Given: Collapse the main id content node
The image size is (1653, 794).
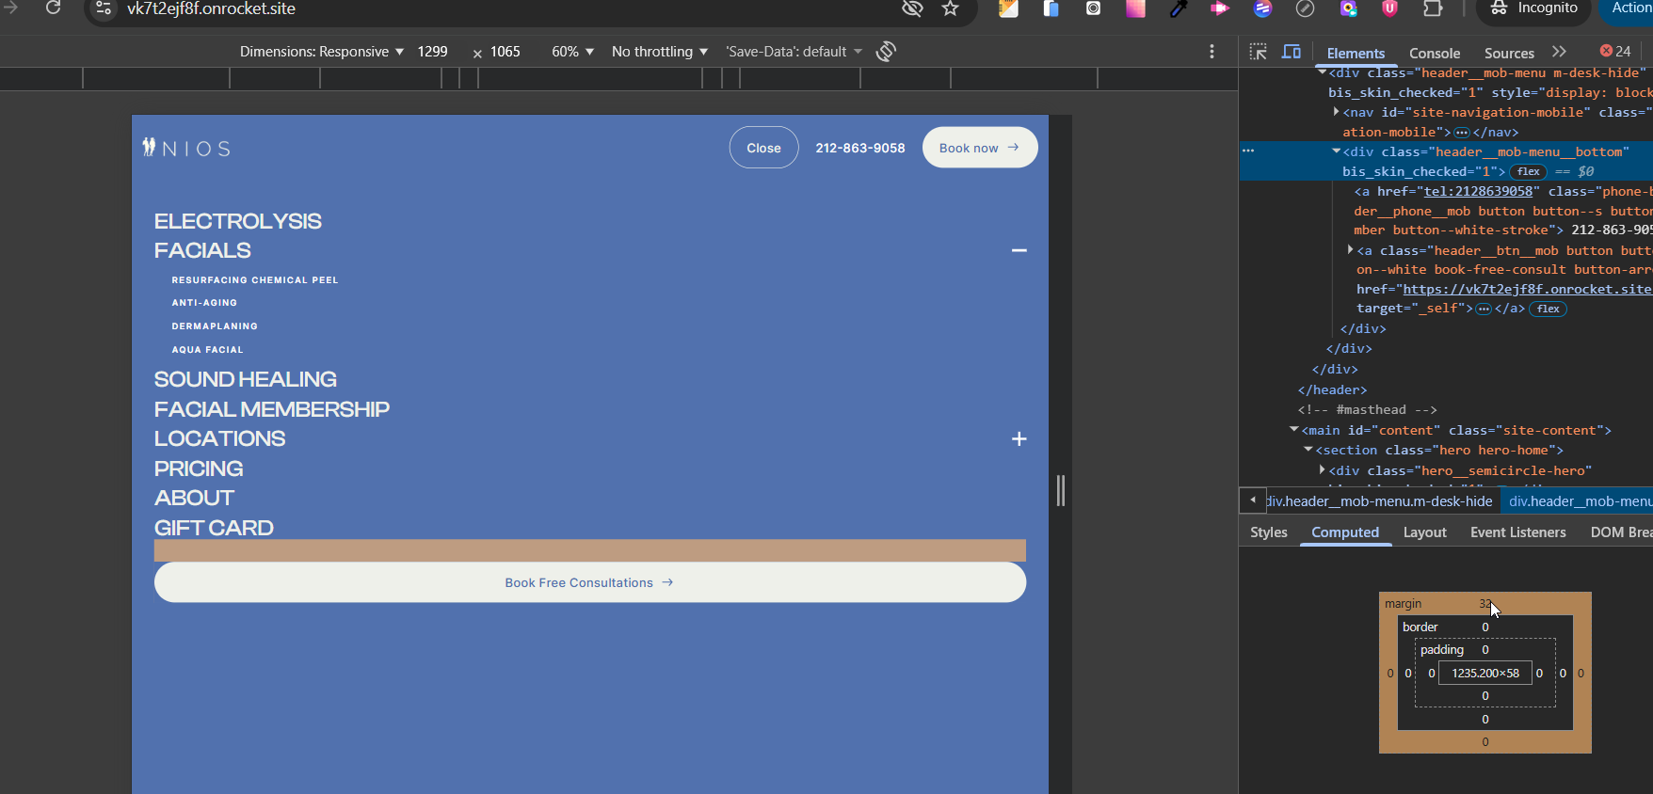Looking at the screenshot, I should tap(1294, 430).
